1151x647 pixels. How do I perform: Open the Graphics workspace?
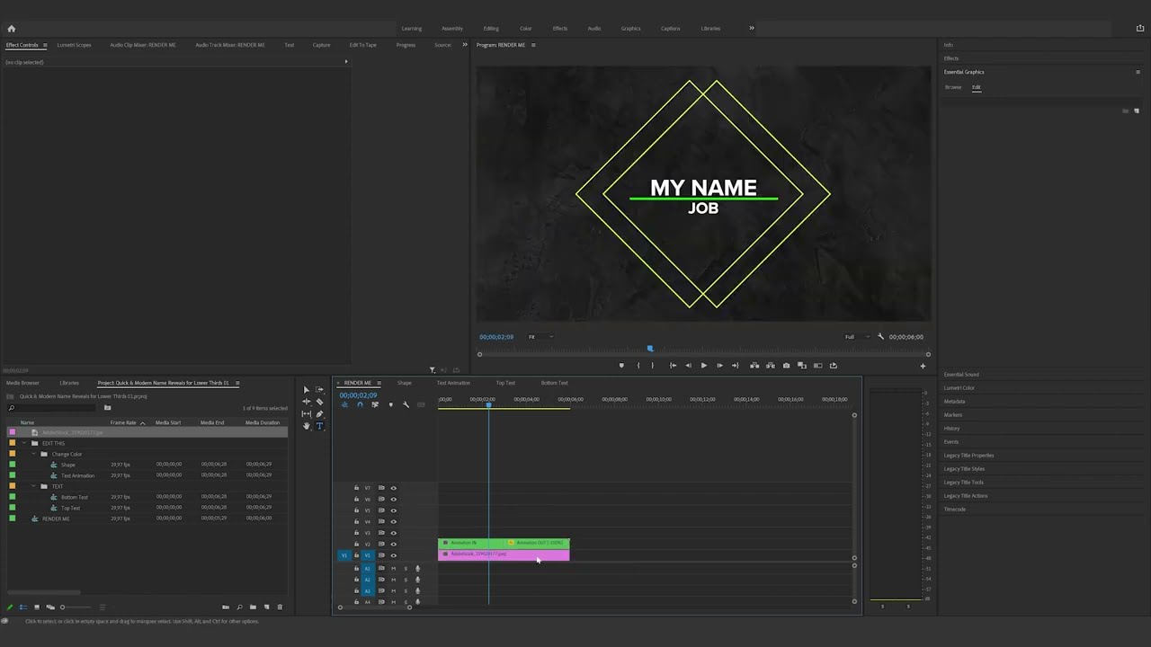pyautogui.click(x=630, y=28)
